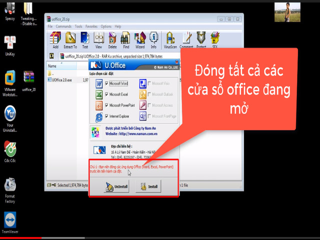Click the Info toolbar icon

(153, 40)
